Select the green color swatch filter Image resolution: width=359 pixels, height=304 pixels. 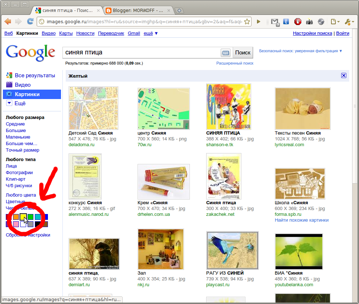[x=30, y=217]
